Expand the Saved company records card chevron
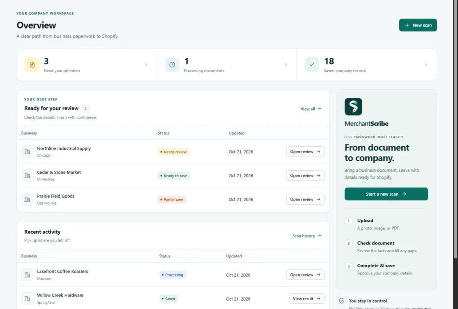 [426, 65]
